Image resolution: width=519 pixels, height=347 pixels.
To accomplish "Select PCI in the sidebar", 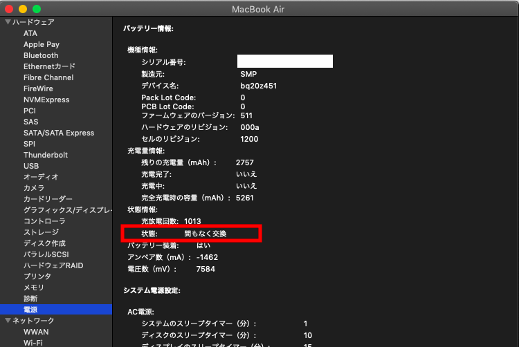I will [30, 111].
